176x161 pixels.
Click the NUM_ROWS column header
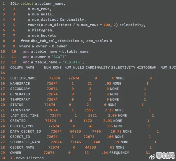pyautogui.click(x=53, y=68)
